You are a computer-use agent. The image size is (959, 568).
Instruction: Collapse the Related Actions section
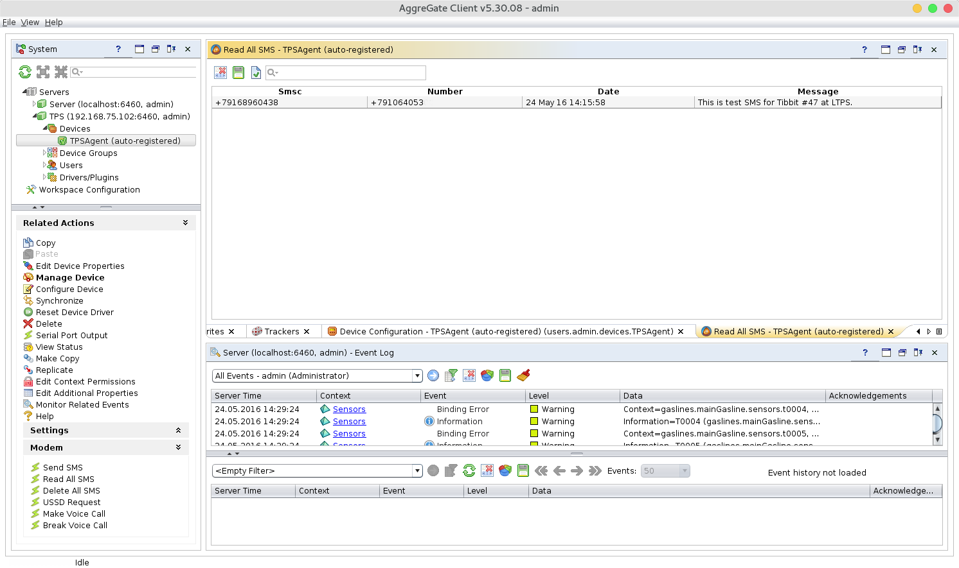(185, 223)
